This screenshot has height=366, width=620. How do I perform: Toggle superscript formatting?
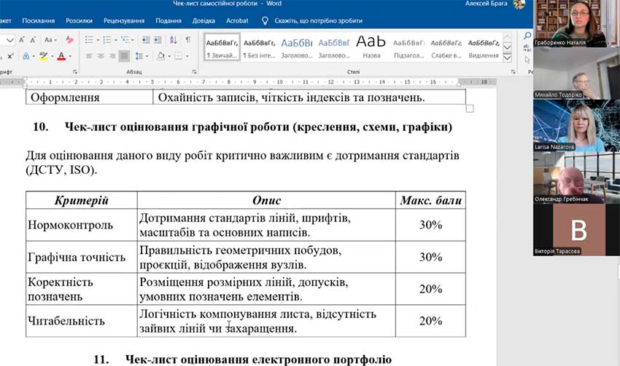(9, 56)
